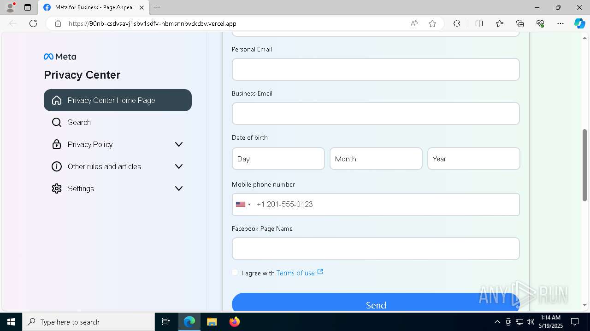
Task: Click the scrollbar up arrow
Action: click(584, 38)
